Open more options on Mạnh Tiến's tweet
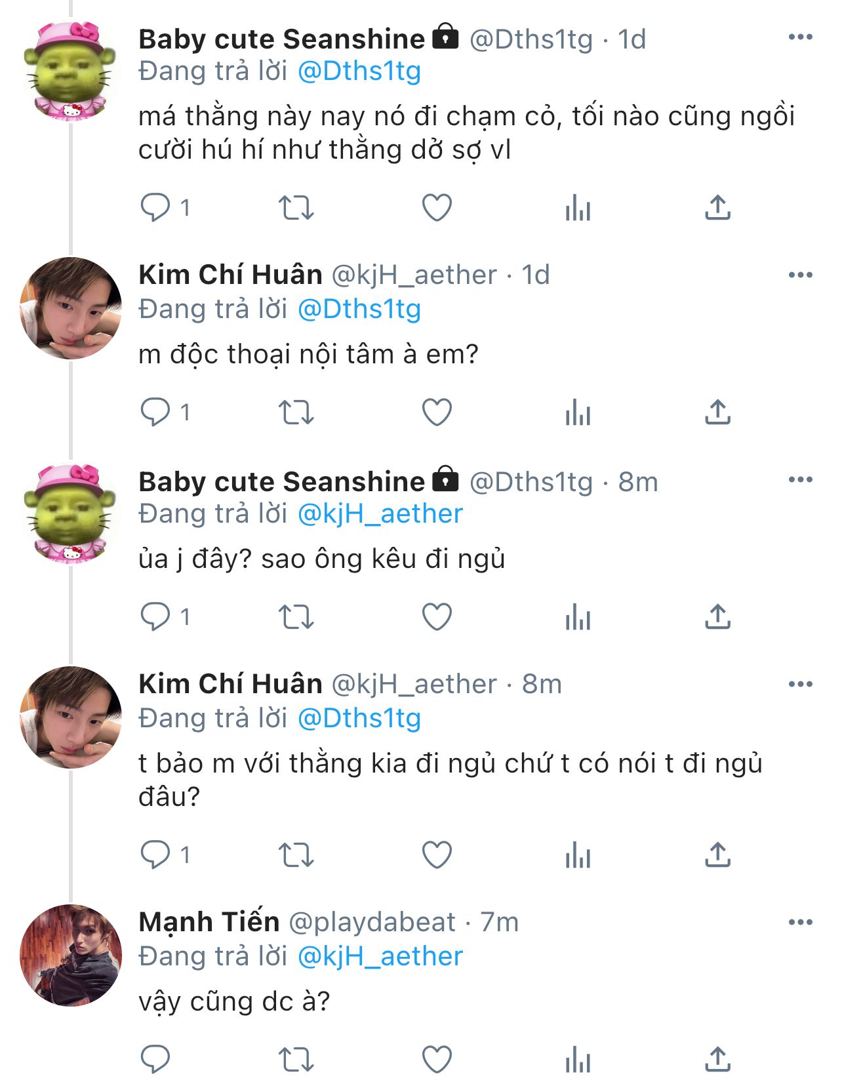 pyautogui.click(x=800, y=923)
